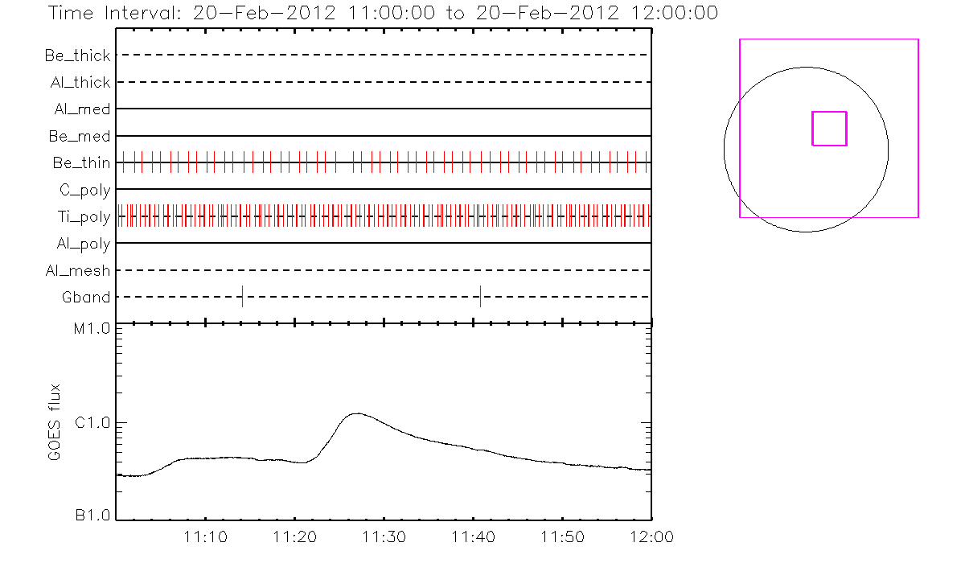The image size is (965, 563).
Task: Select the Gband row label
Action: tap(86, 297)
